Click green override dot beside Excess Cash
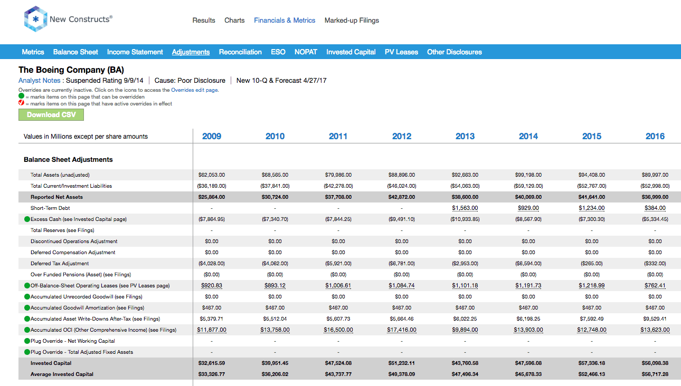681x386 pixels. [27, 219]
